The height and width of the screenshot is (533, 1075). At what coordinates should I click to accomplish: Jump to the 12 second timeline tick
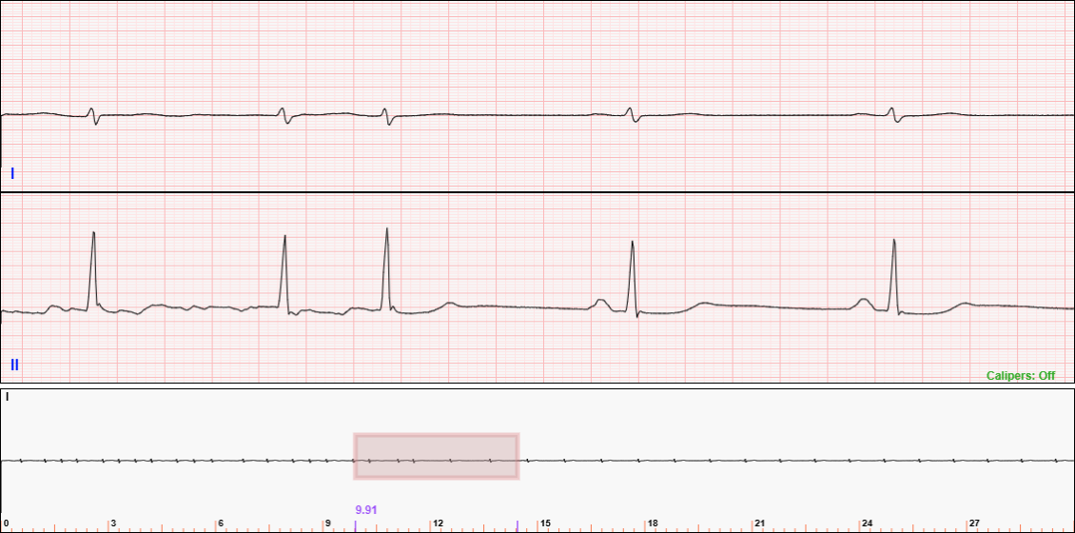(438, 523)
